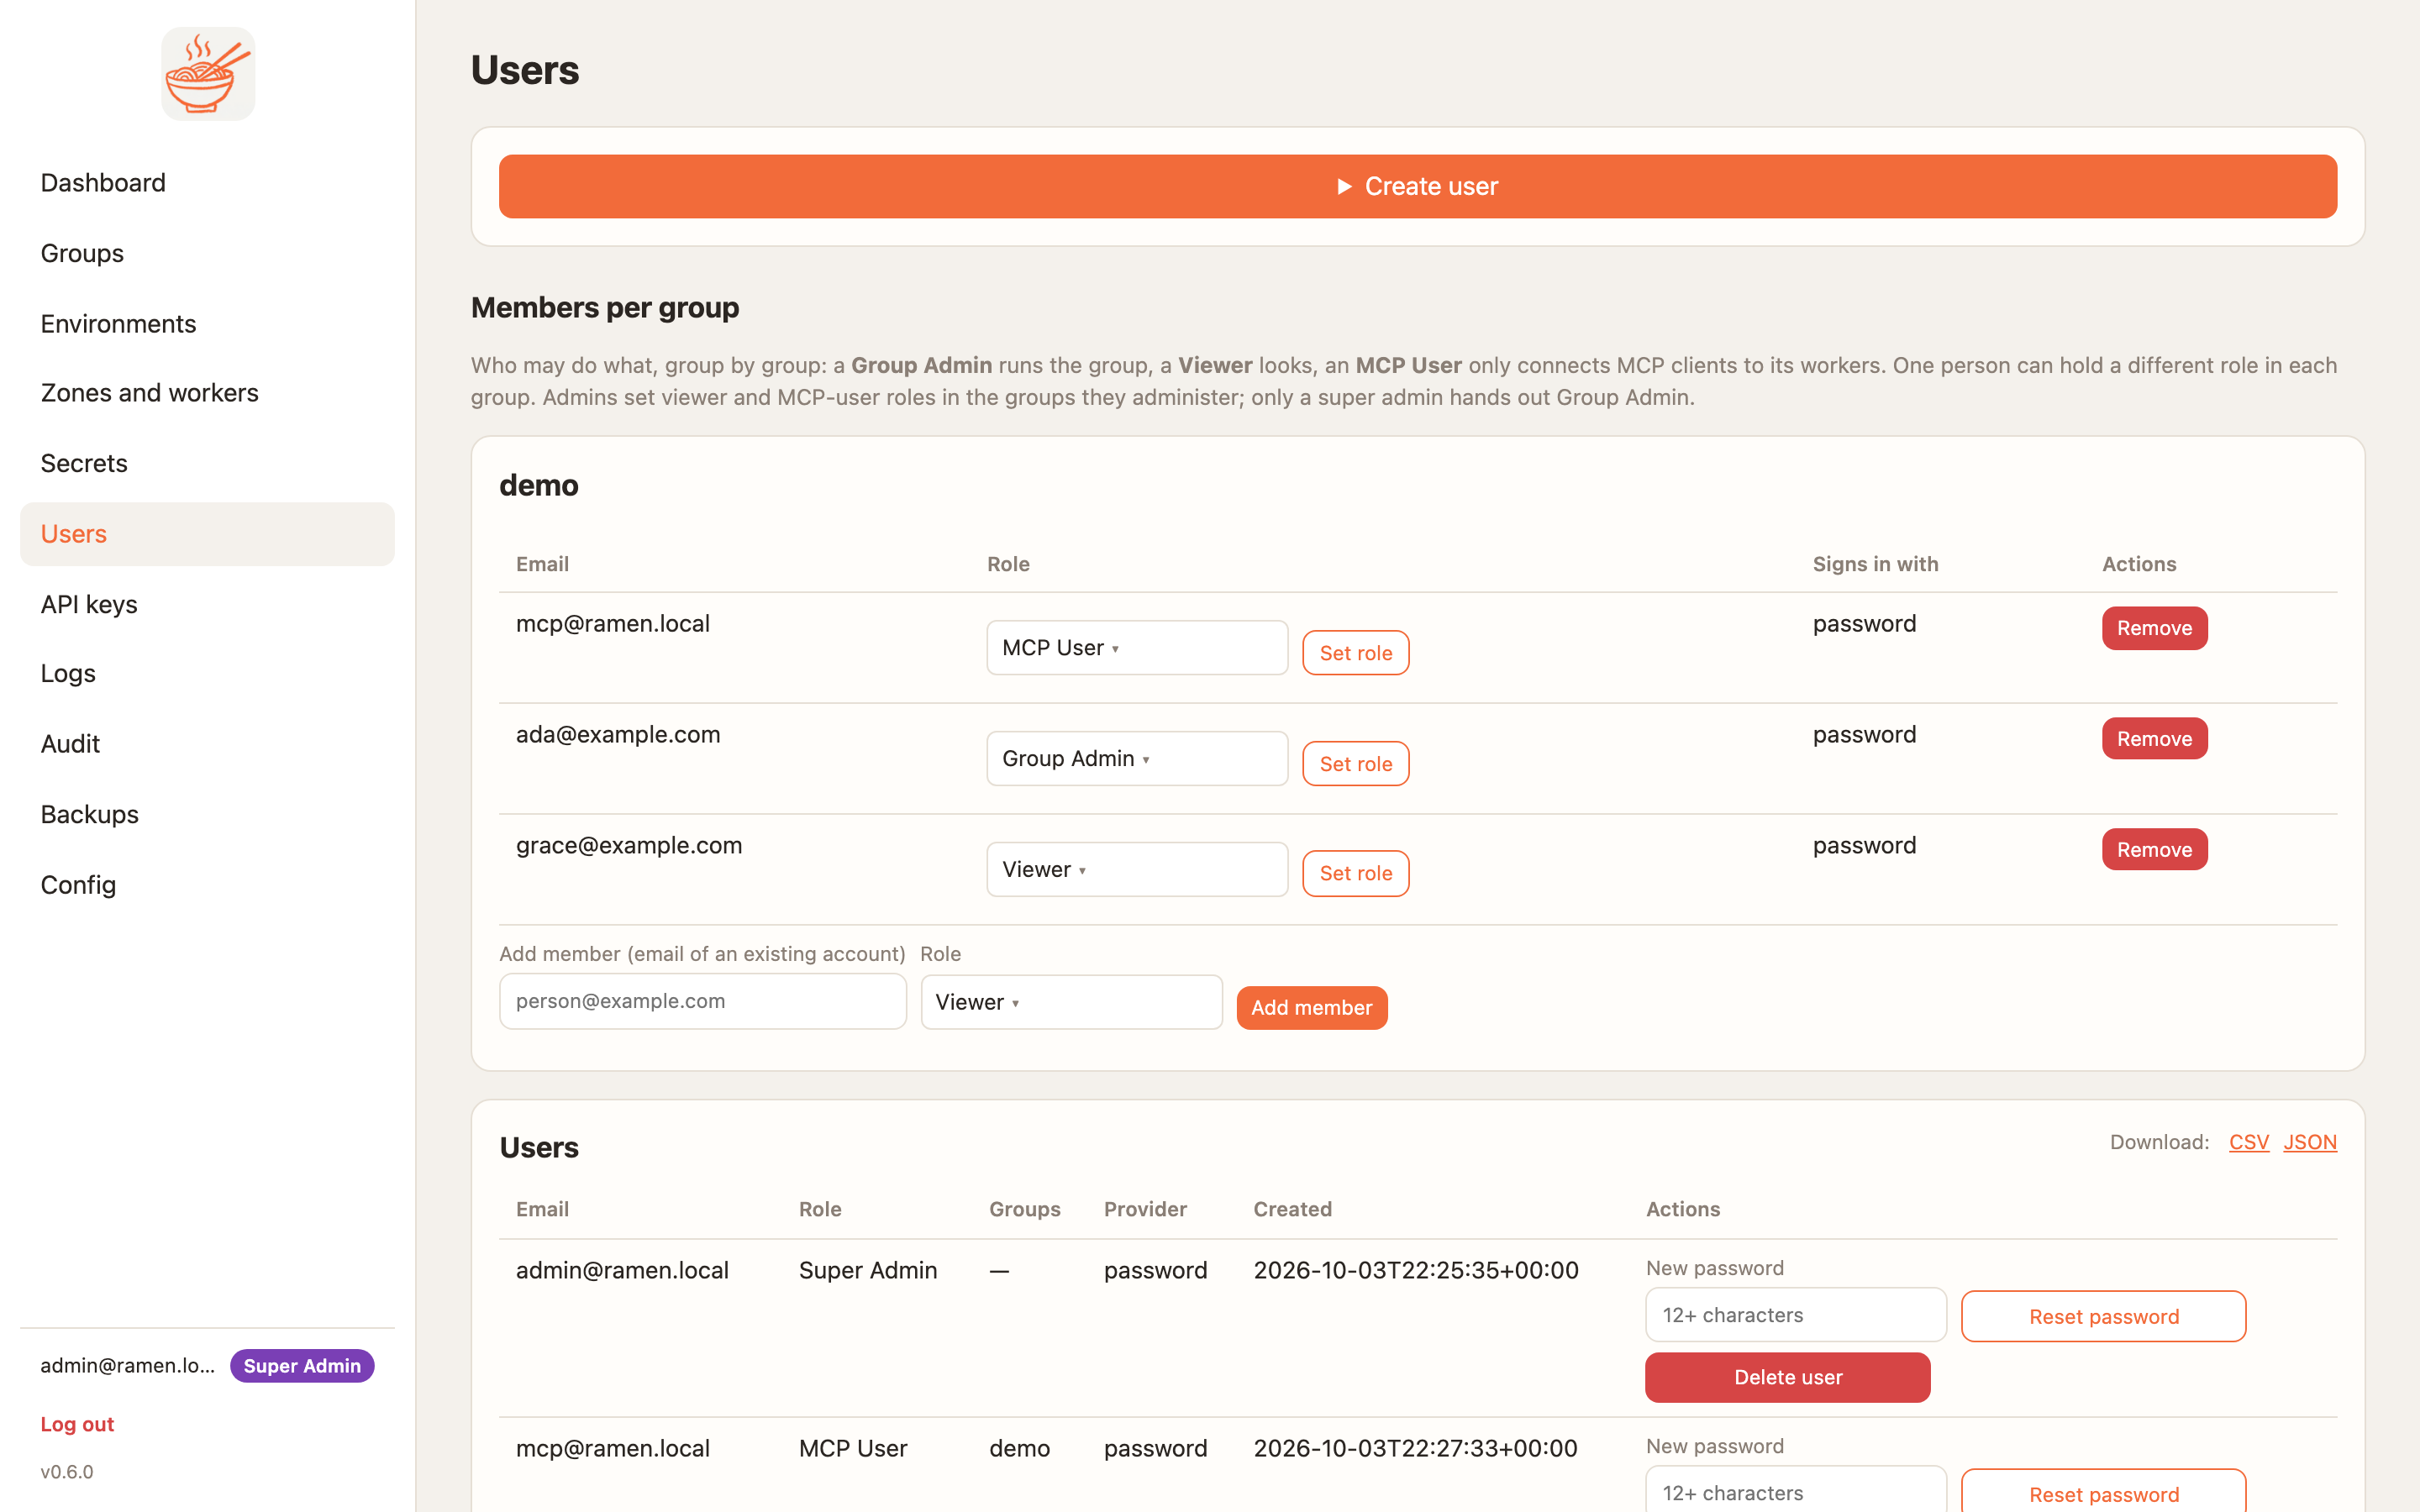Open role dropdown for mcp@ramen.local

point(1137,648)
